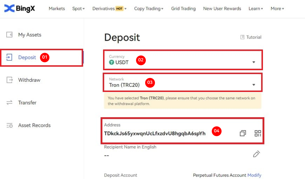Expand the Copy Trading menu

point(149,8)
